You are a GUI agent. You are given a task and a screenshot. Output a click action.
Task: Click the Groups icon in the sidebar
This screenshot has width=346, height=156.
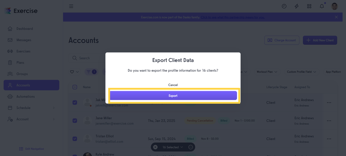(x=10, y=74)
